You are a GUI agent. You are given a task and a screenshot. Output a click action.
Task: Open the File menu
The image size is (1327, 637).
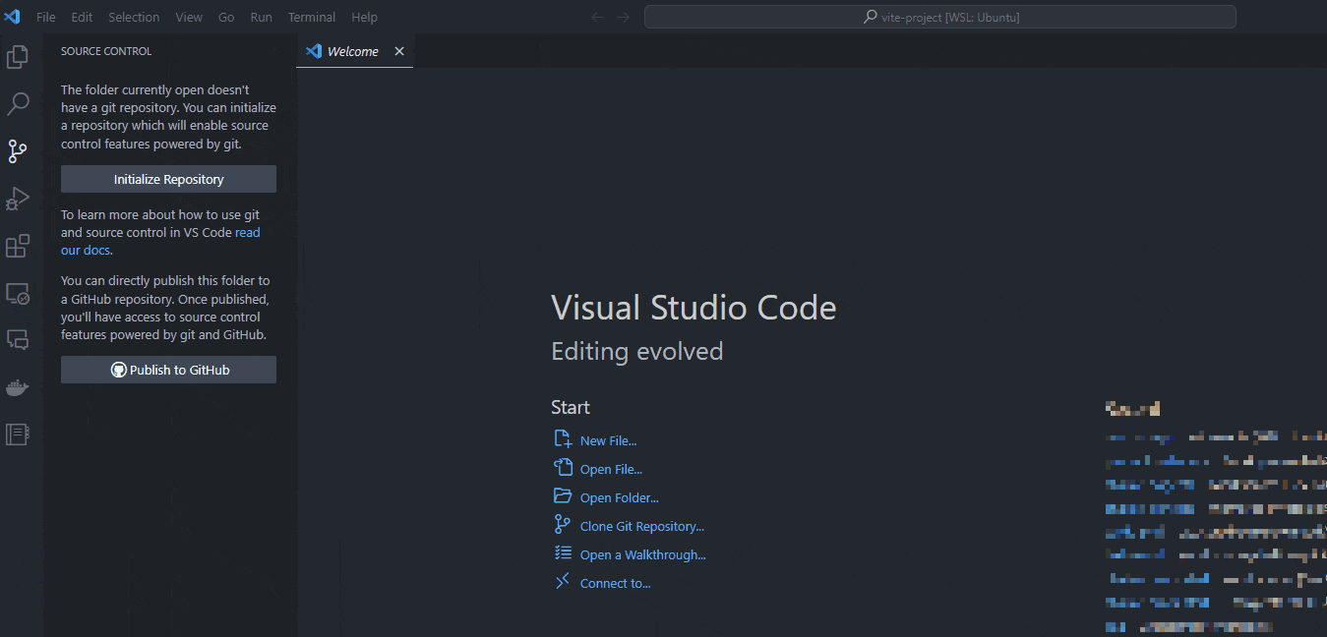click(46, 17)
